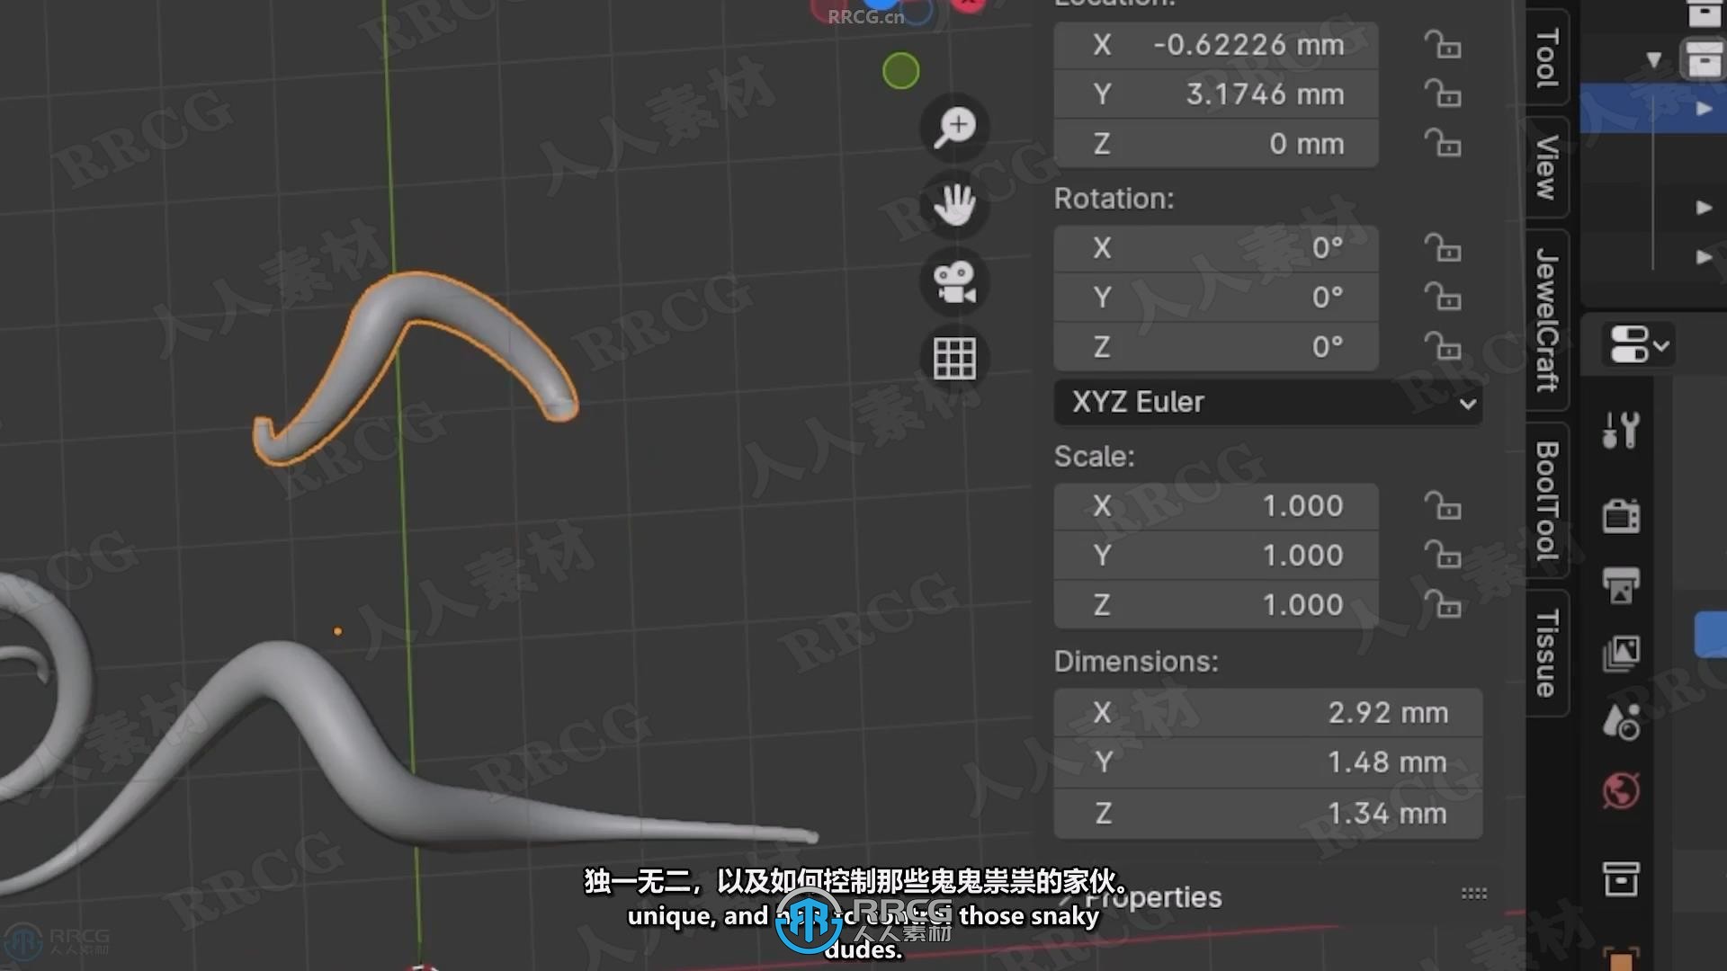This screenshot has width=1727, height=971.
Task: Open the View Layer properties tab icon
Action: (x=1621, y=654)
